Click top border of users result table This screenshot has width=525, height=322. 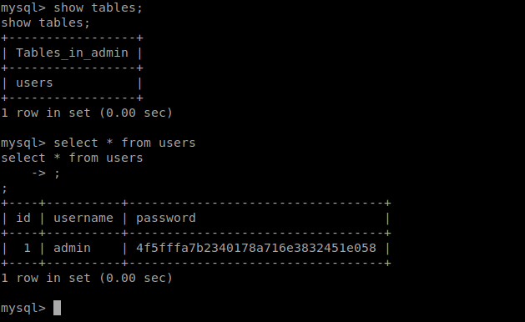[x=196, y=203]
